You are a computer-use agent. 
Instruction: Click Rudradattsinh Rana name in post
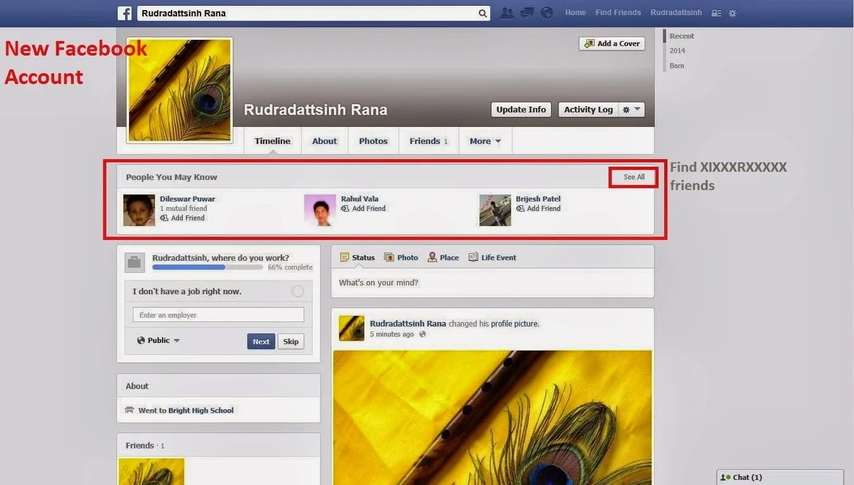408,324
